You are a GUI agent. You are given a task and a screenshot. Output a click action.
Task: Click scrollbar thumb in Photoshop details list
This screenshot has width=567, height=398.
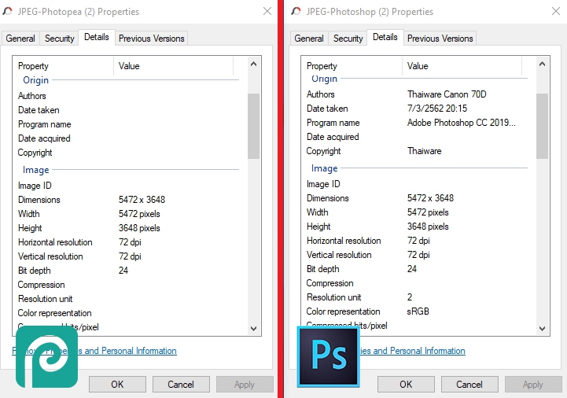point(542,126)
